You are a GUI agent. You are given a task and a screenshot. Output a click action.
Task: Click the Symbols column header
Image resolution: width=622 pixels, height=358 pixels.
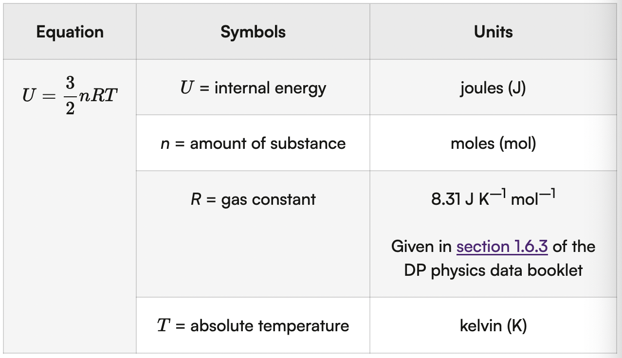[x=253, y=32]
